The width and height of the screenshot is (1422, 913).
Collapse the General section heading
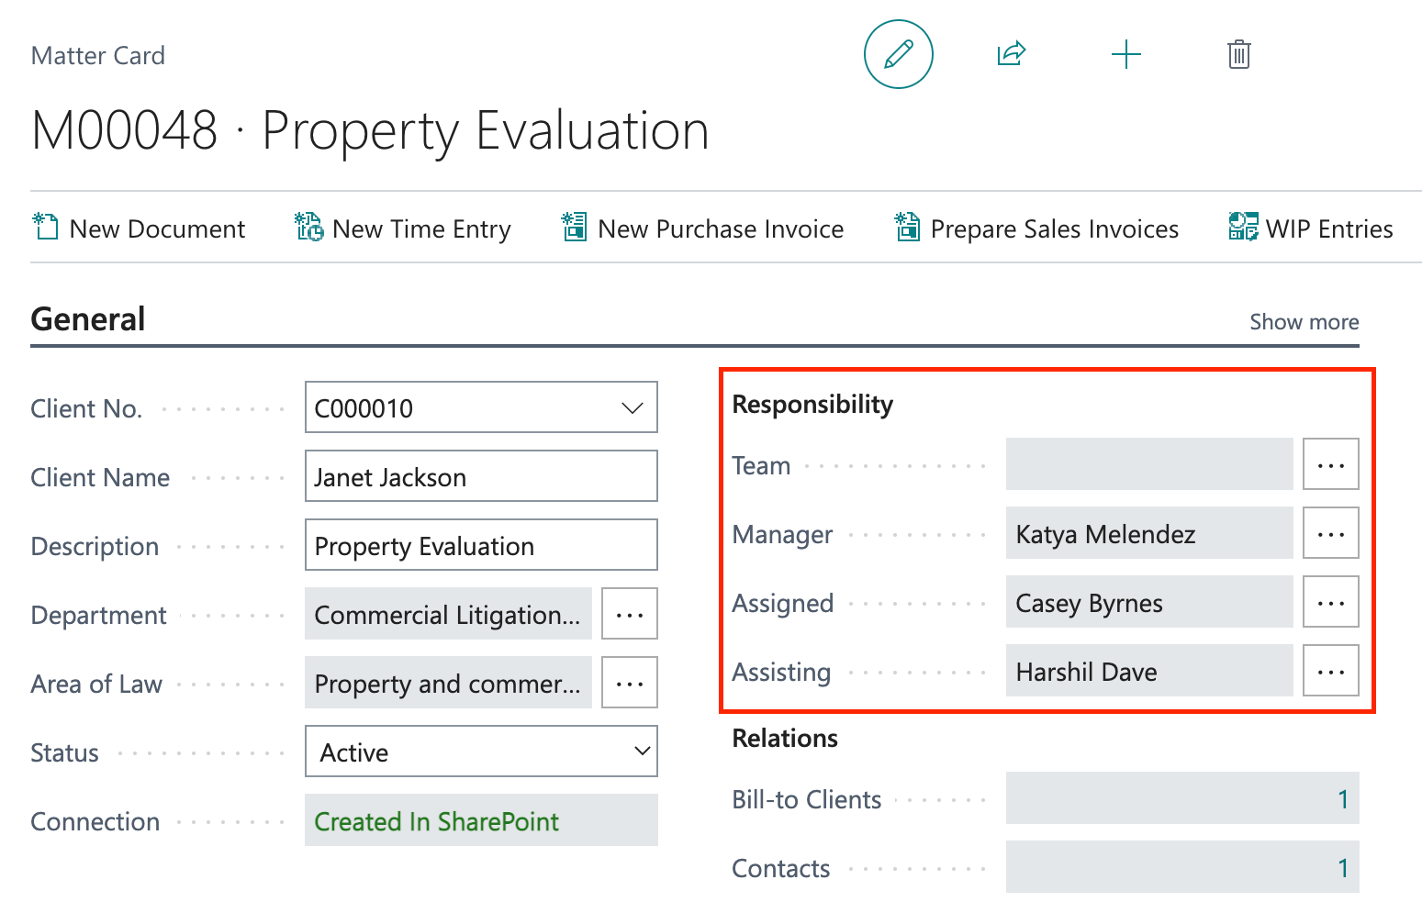88,319
